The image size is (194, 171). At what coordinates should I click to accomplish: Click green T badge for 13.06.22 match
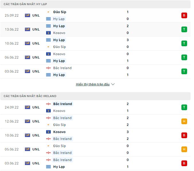point(184,29)
